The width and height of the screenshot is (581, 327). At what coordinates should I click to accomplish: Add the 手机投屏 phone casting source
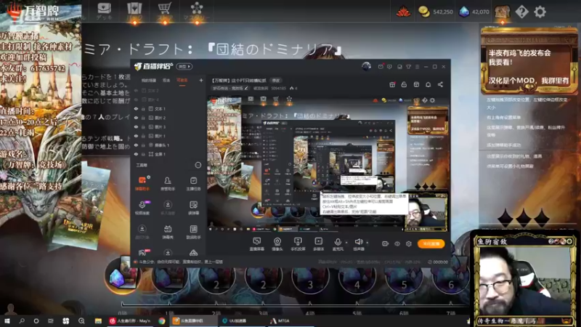pyautogui.click(x=298, y=244)
